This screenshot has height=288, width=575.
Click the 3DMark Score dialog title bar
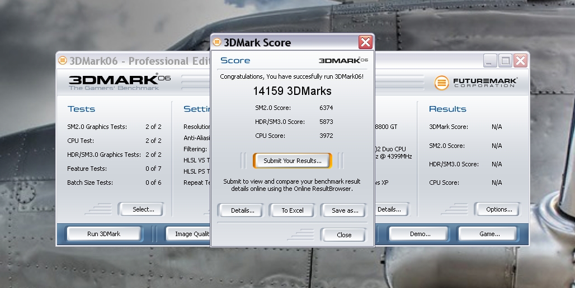[x=293, y=42]
